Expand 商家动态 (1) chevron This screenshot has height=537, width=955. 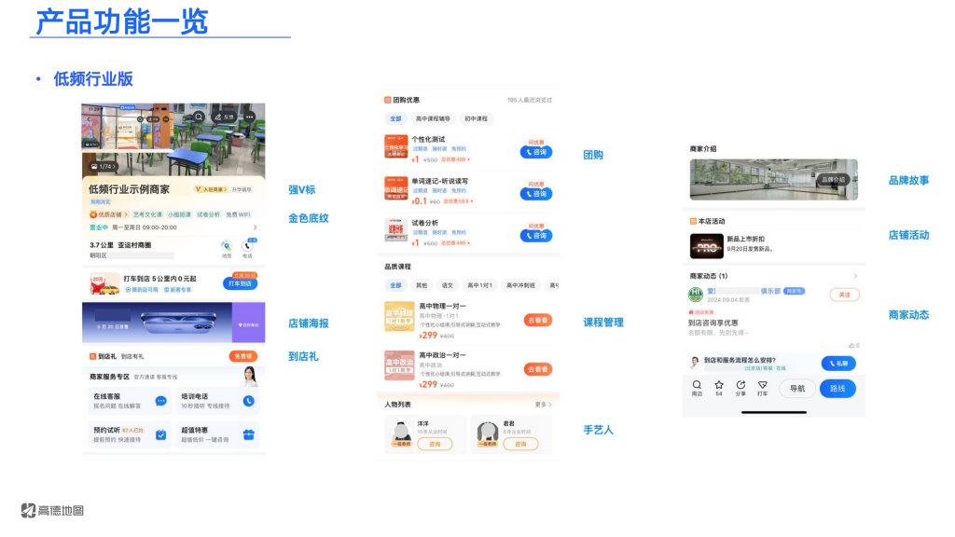855,276
